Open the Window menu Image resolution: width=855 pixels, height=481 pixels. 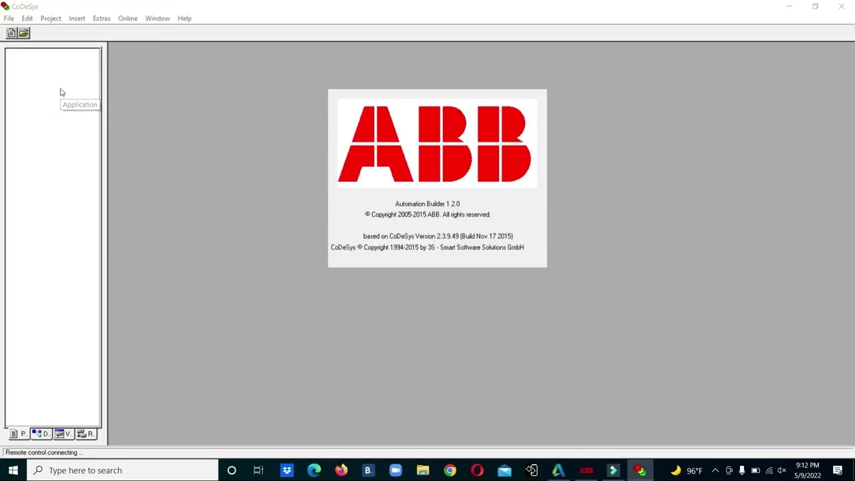[x=158, y=19]
